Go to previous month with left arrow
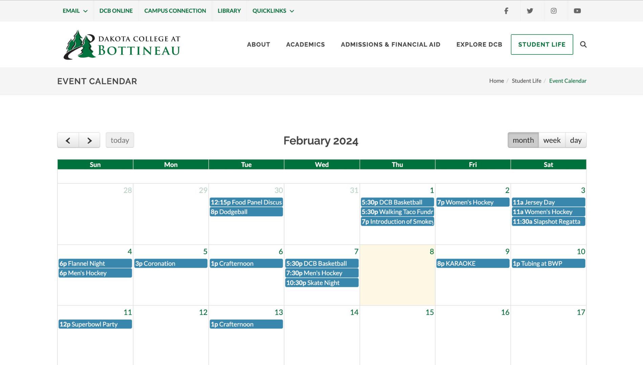 coord(68,140)
